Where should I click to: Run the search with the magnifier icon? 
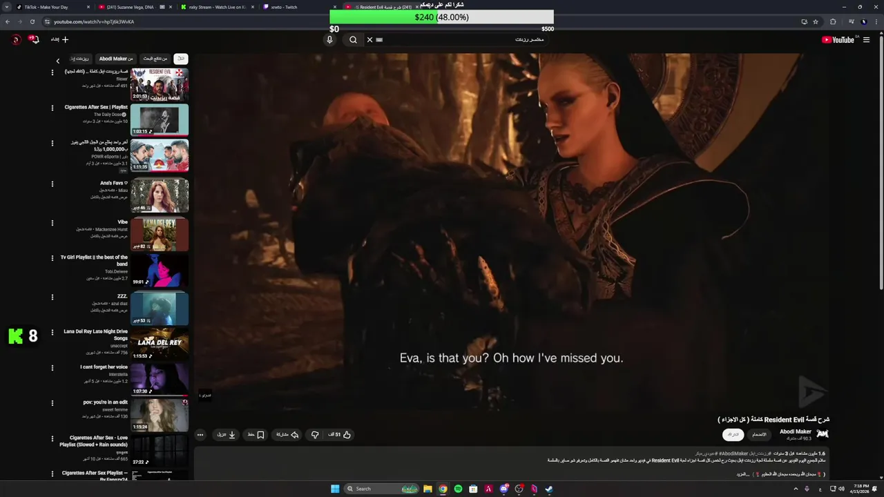pos(353,40)
